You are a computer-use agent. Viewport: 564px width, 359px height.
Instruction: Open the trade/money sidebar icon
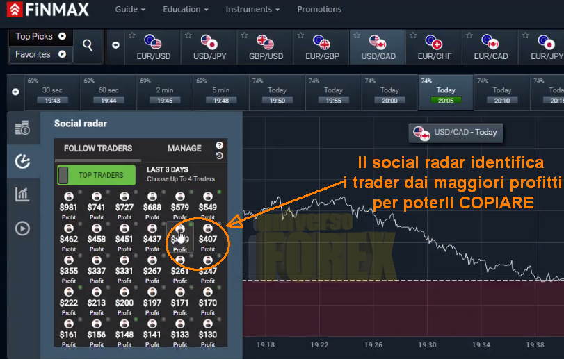click(x=22, y=128)
